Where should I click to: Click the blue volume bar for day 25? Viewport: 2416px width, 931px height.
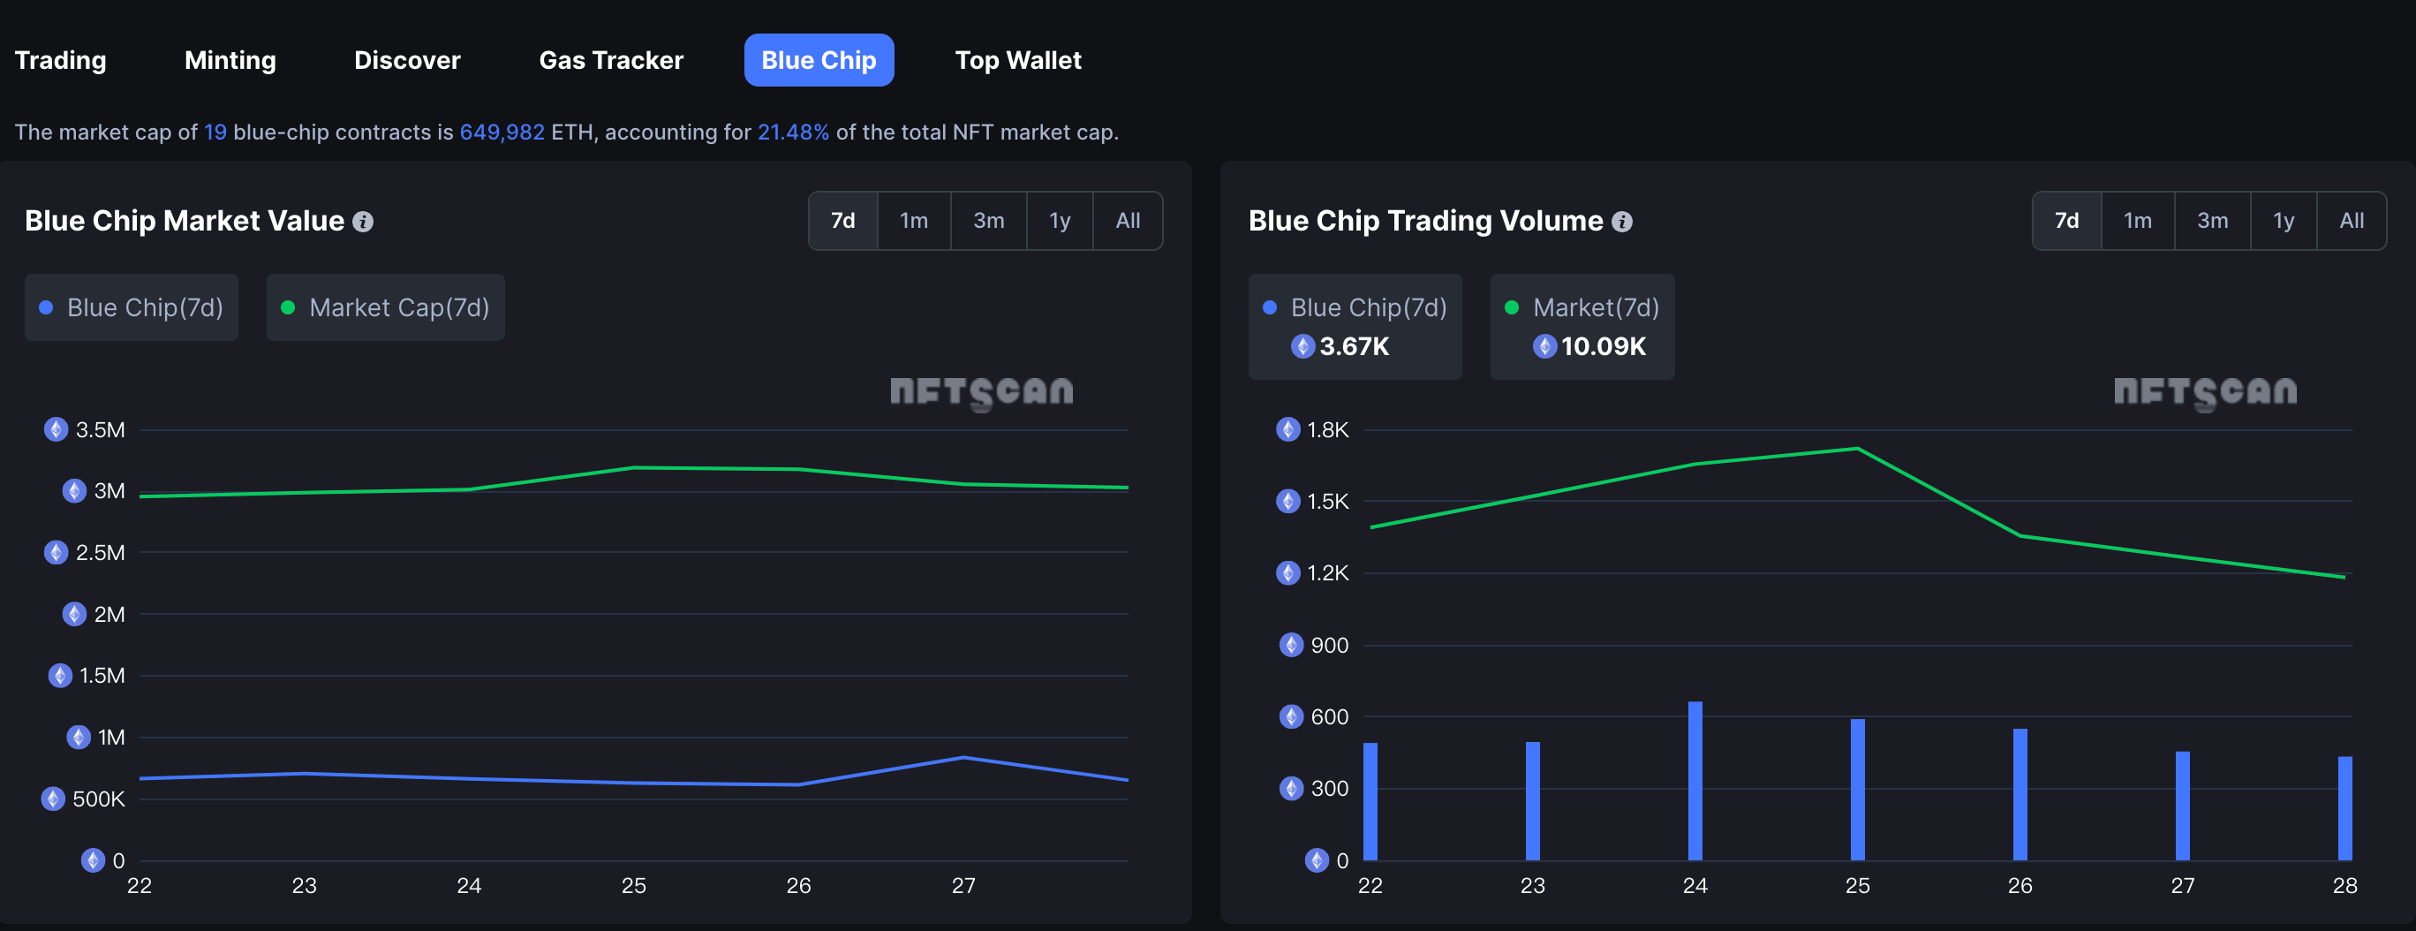[1858, 790]
